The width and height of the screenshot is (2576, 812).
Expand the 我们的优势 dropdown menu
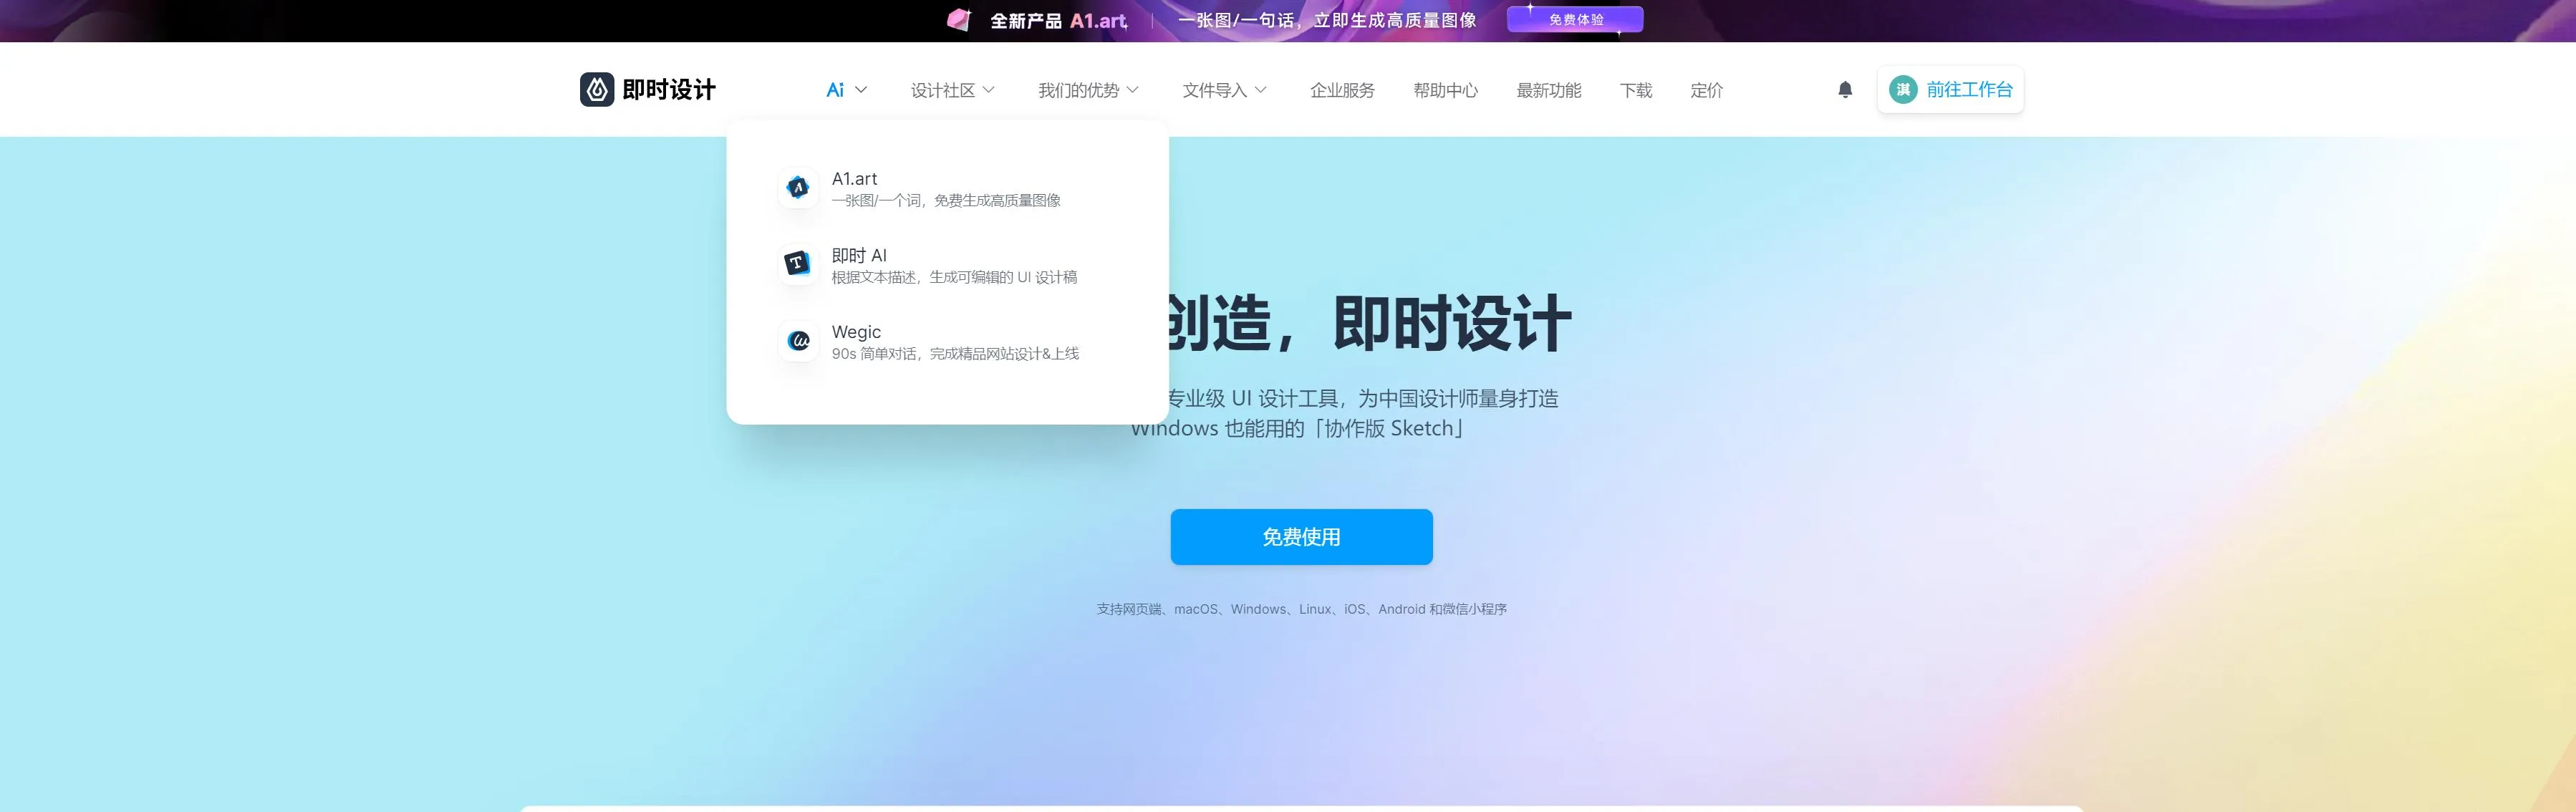(x=1088, y=90)
